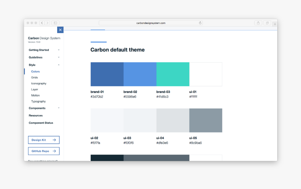This screenshot has height=189, width=301.
Task: Open the Component Status link
Action: coord(41,123)
